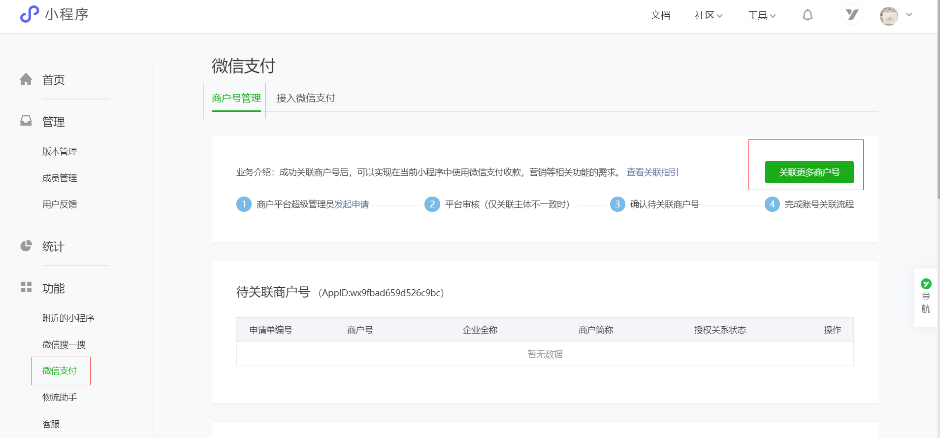Viewport: 940px width, 438px height.
Task: Click the inbox icon beside 管理
Action: tap(26, 121)
